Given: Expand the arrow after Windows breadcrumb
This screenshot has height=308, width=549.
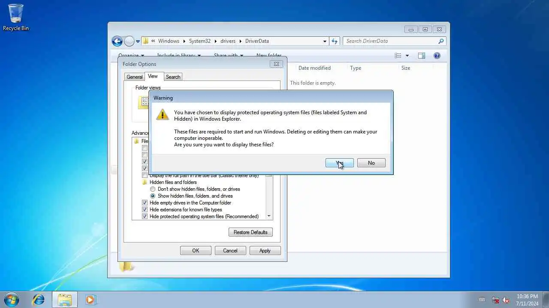Looking at the screenshot, I should coord(184,41).
